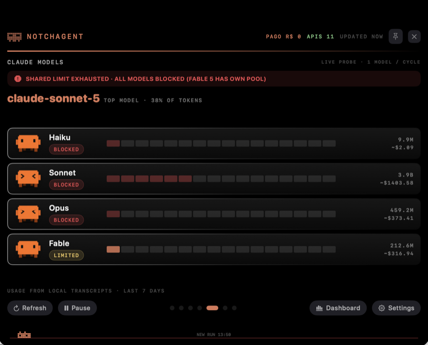Click the 459.2M Opus token count
Viewport: 428px width, 345px height.
tap(401, 210)
